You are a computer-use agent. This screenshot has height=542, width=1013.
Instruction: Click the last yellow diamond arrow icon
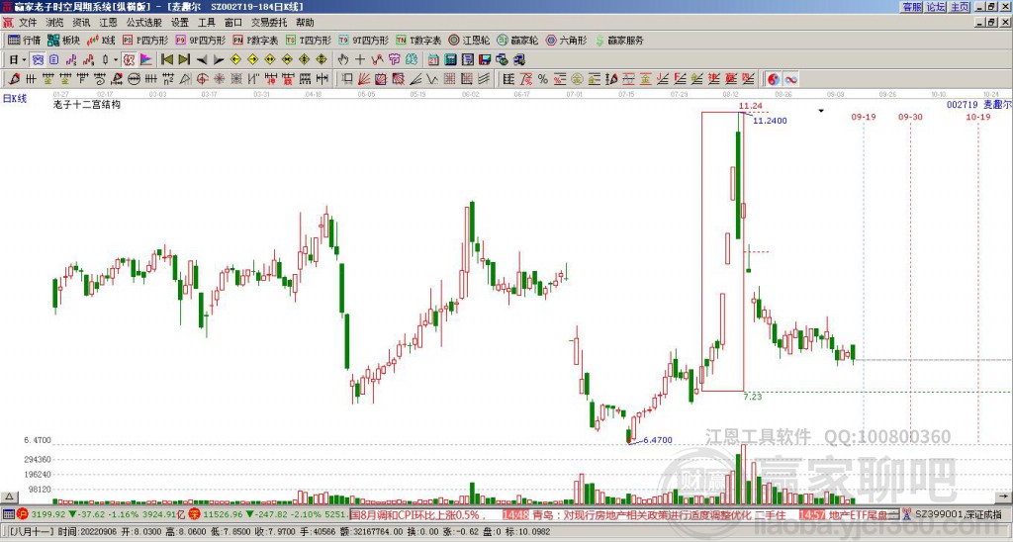coord(322,59)
